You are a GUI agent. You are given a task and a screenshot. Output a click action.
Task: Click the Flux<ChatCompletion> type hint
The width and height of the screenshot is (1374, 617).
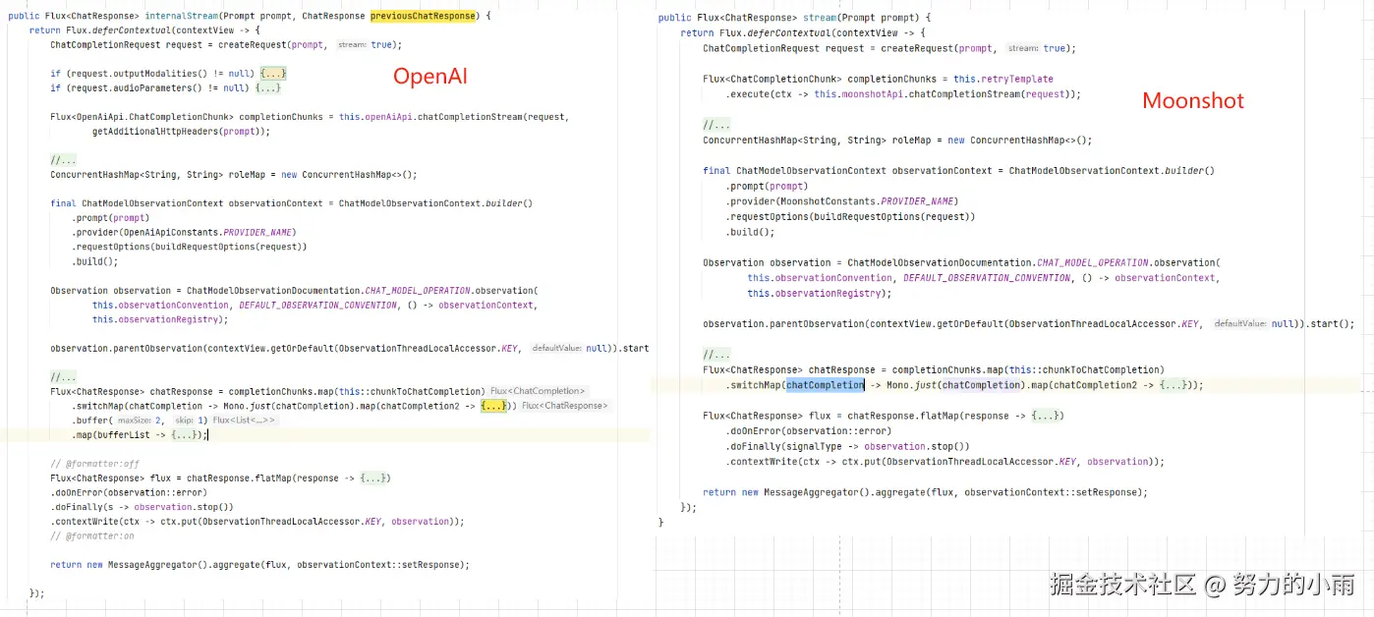[538, 391]
